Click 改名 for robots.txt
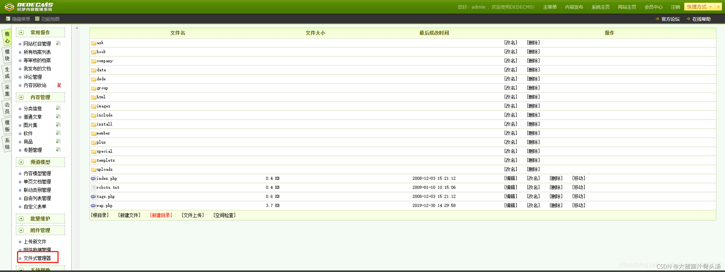Image resolution: width=725 pixels, height=272 pixels. tap(533, 188)
